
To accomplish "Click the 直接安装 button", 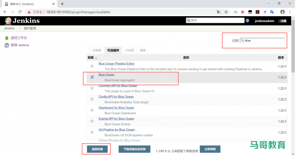I will (x=97, y=149).
